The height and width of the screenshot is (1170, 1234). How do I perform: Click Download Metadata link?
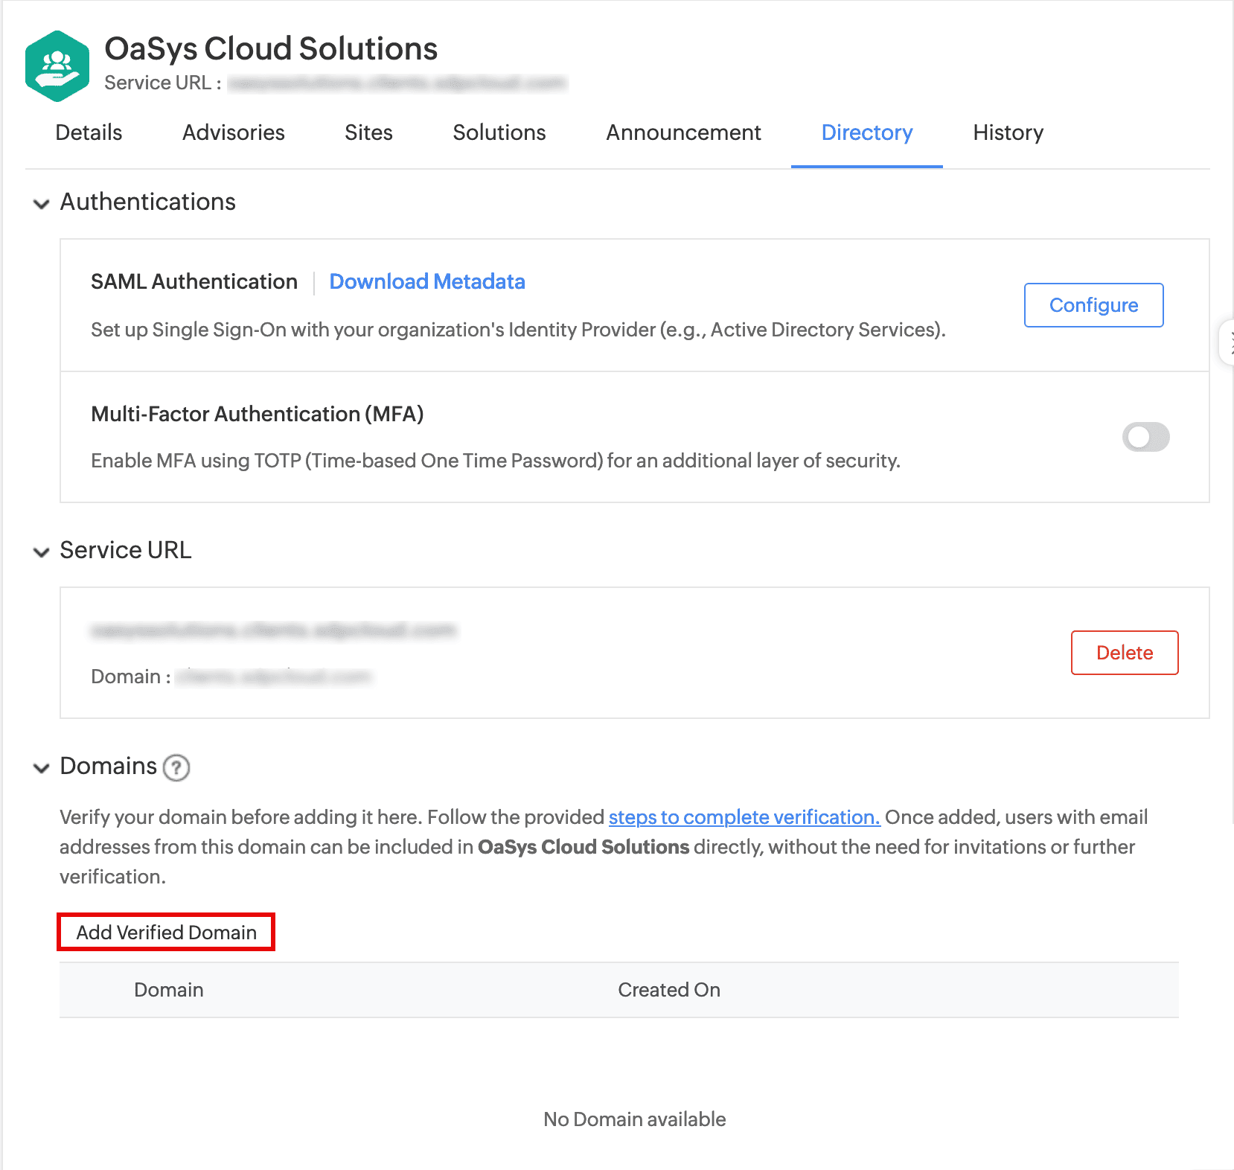coord(427,281)
